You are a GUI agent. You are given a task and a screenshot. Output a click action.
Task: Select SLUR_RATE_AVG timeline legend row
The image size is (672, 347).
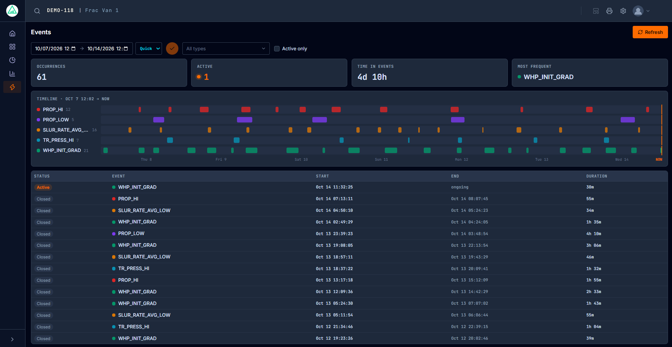67,130
